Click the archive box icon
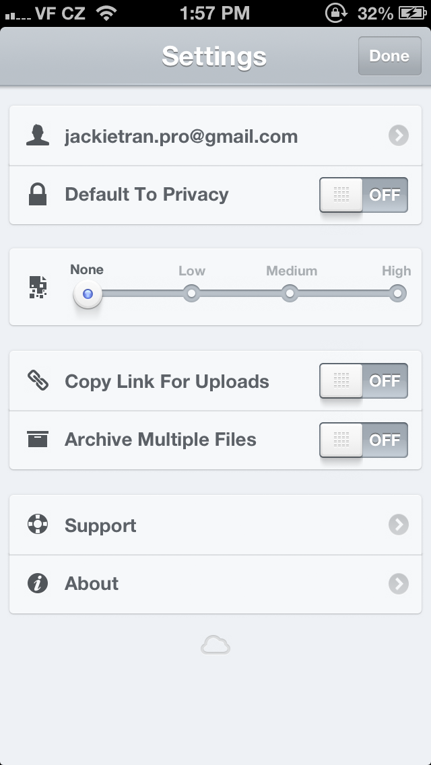This screenshot has width=431, height=765. coord(38,440)
